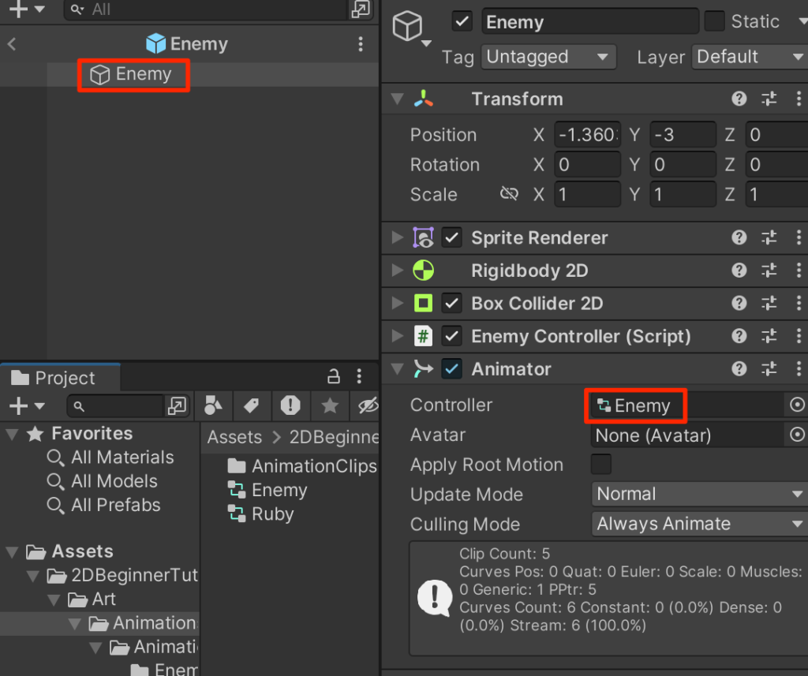Disable the Enemy Controller script checkbox

[452, 337]
